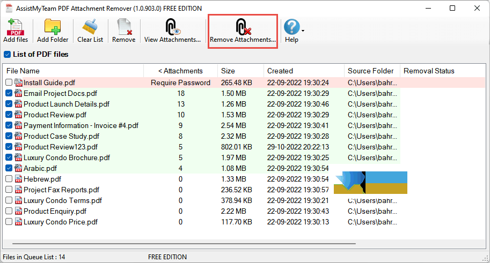Click PDF icon of Install Guide.pdf

18,82
